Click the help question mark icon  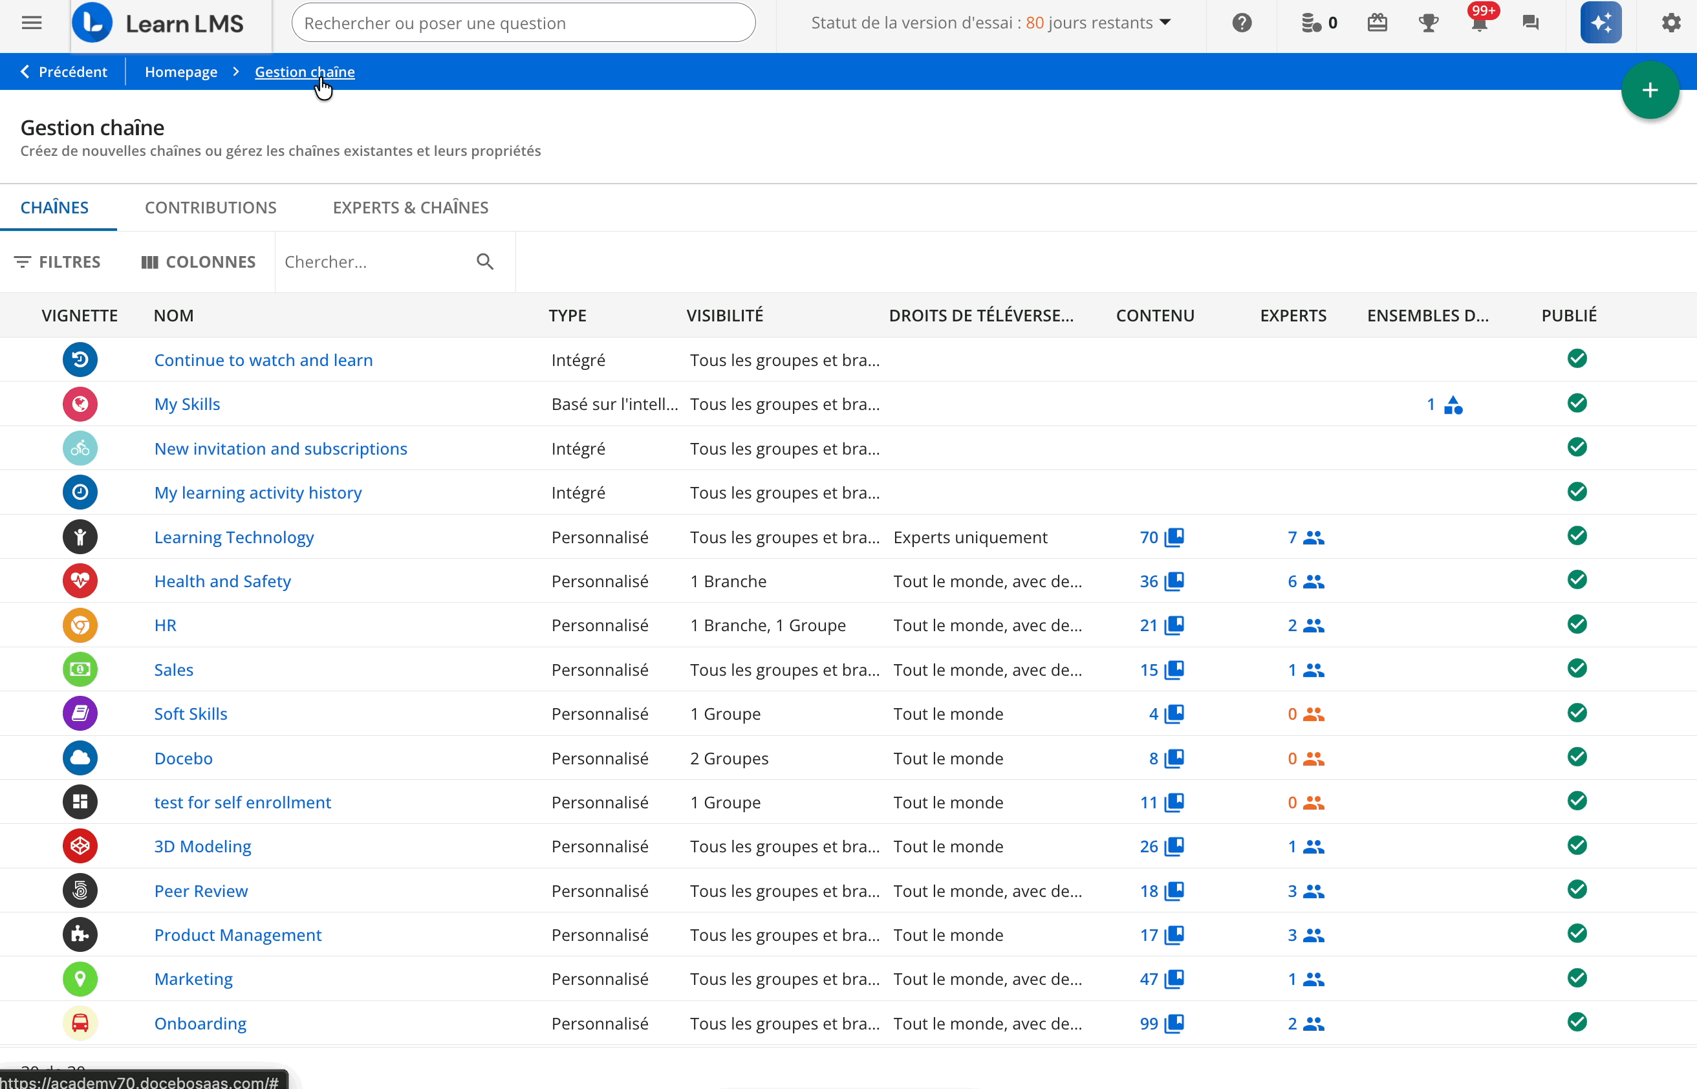click(x=1242, y=23)
